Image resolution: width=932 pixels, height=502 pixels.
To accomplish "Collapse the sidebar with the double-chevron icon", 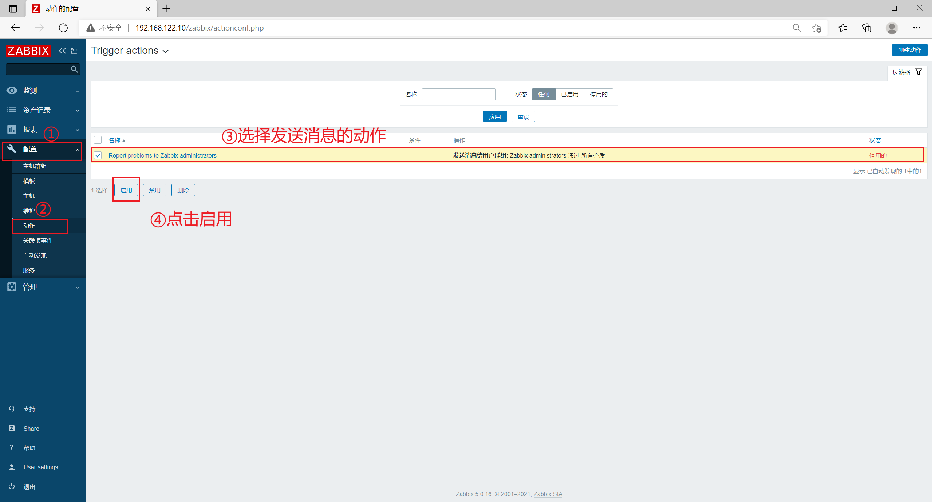I will [62, 51].
